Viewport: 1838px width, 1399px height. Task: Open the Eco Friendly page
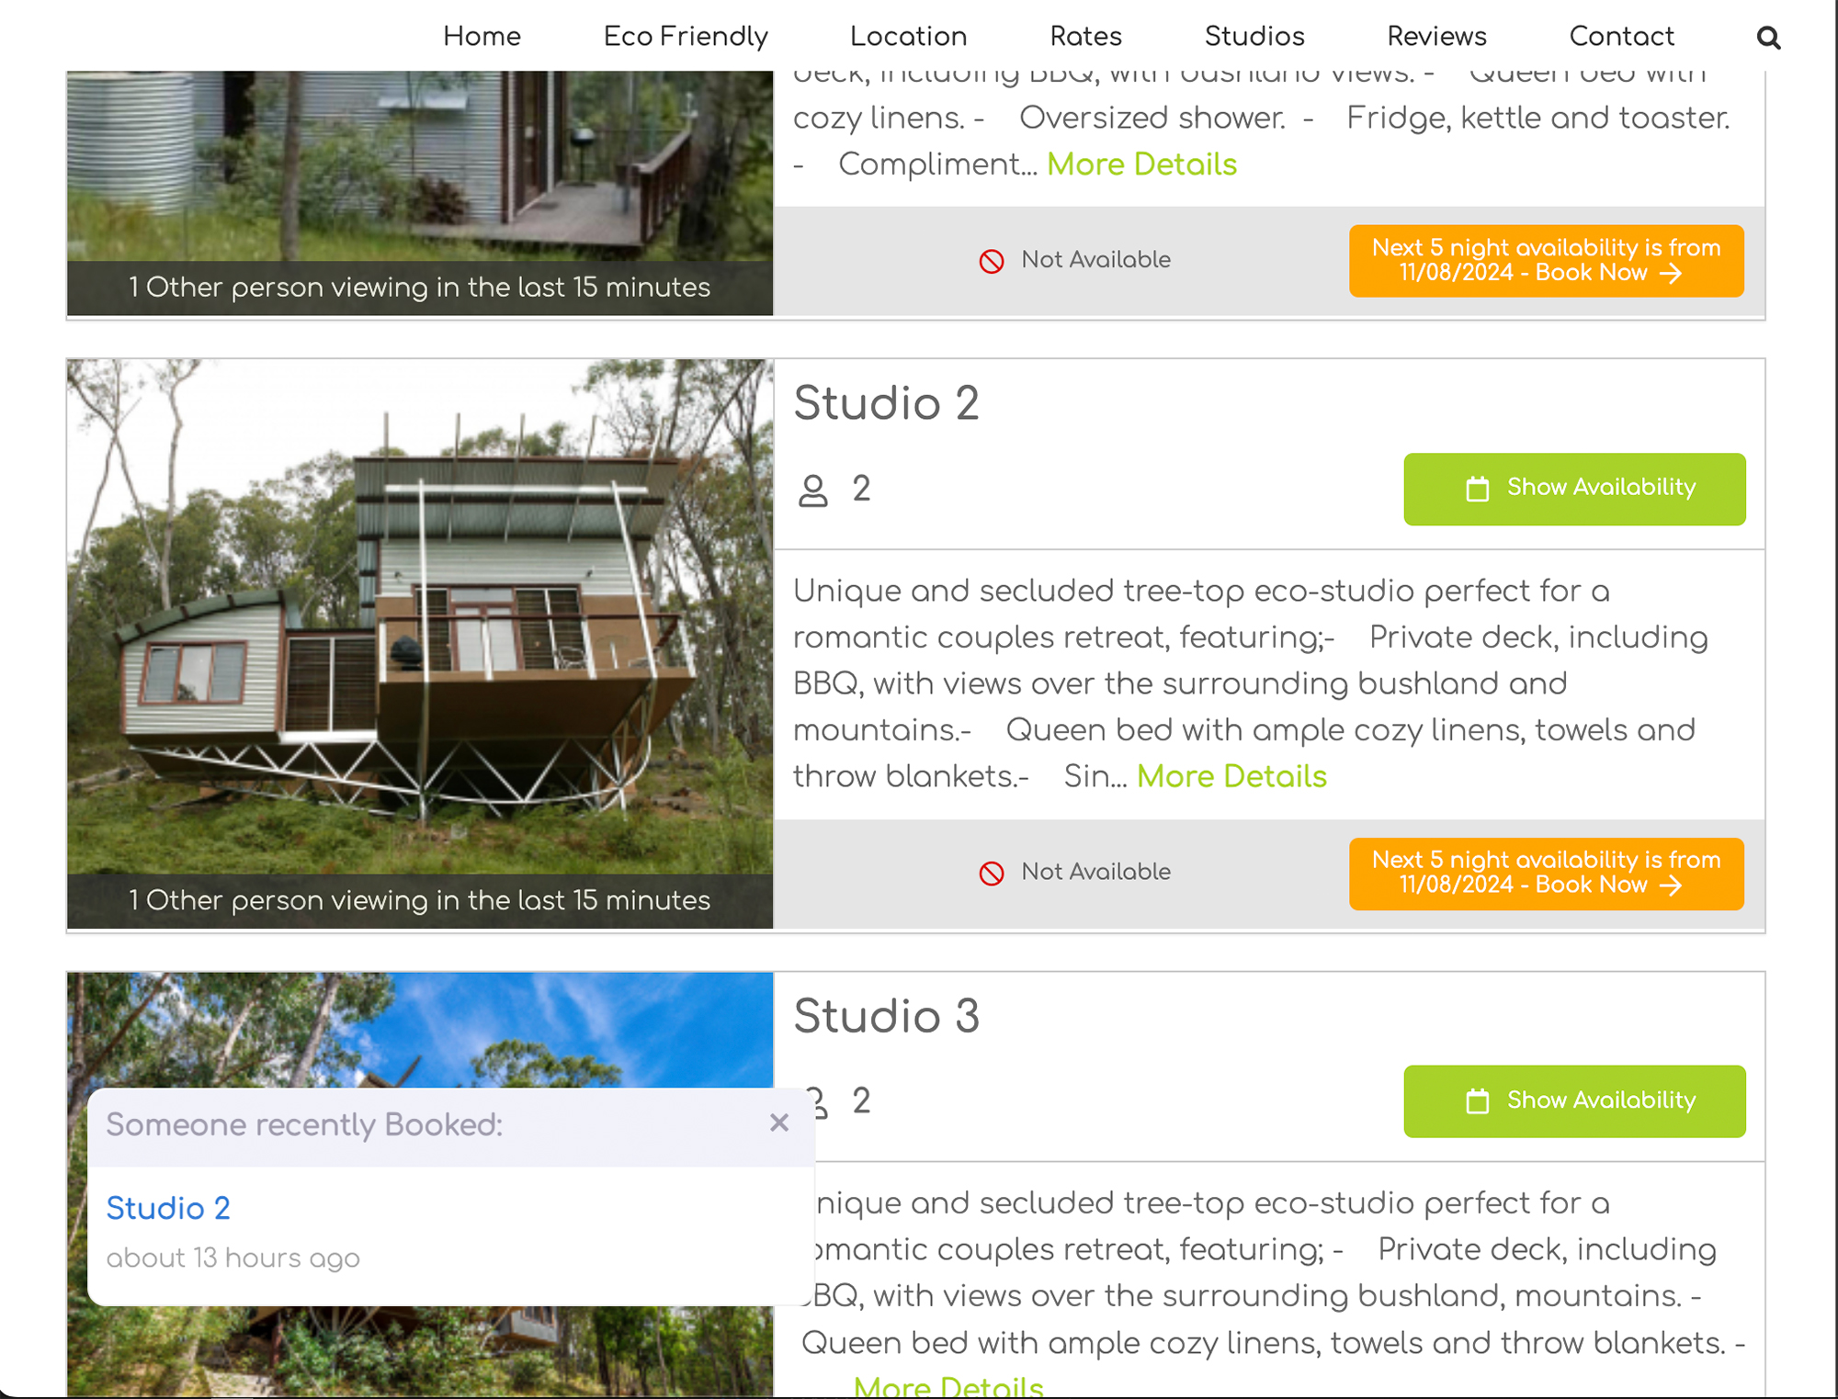click(686, 37)
